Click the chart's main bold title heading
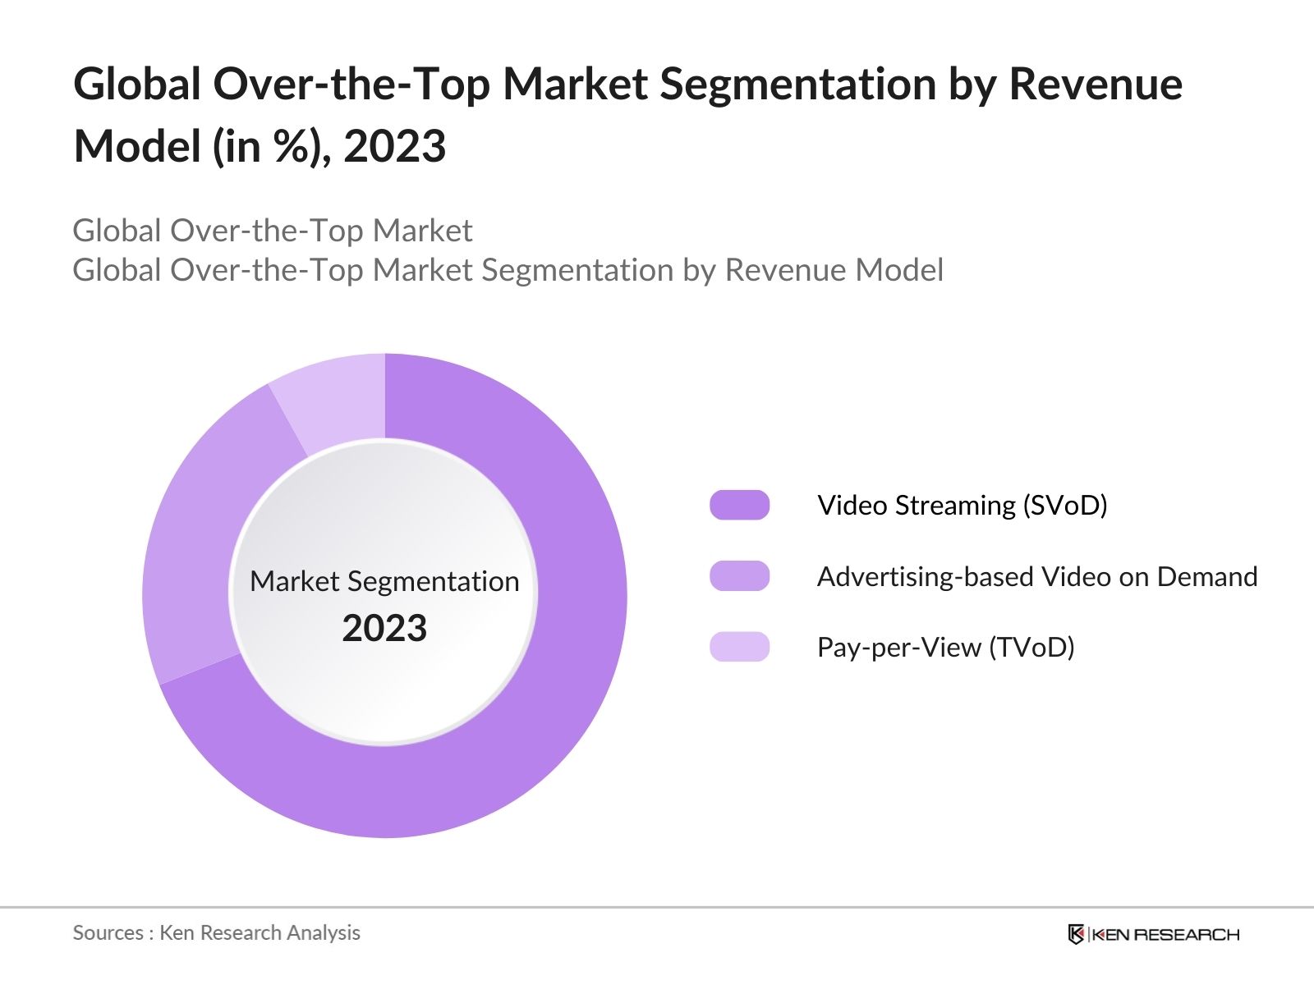 coord(627,84)
